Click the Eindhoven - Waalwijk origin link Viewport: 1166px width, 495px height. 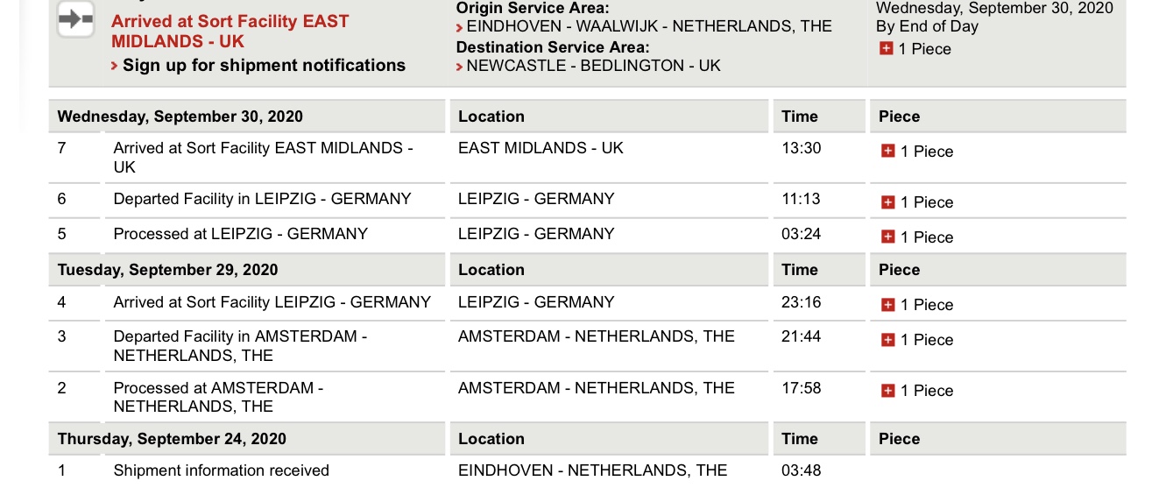coord(649,26)
